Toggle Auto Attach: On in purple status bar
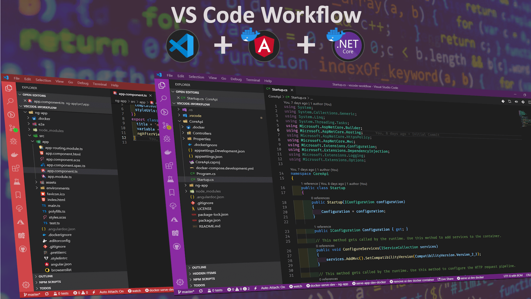Screen dimensions: 531x299 pyautogui.click(x=273, y=287)
